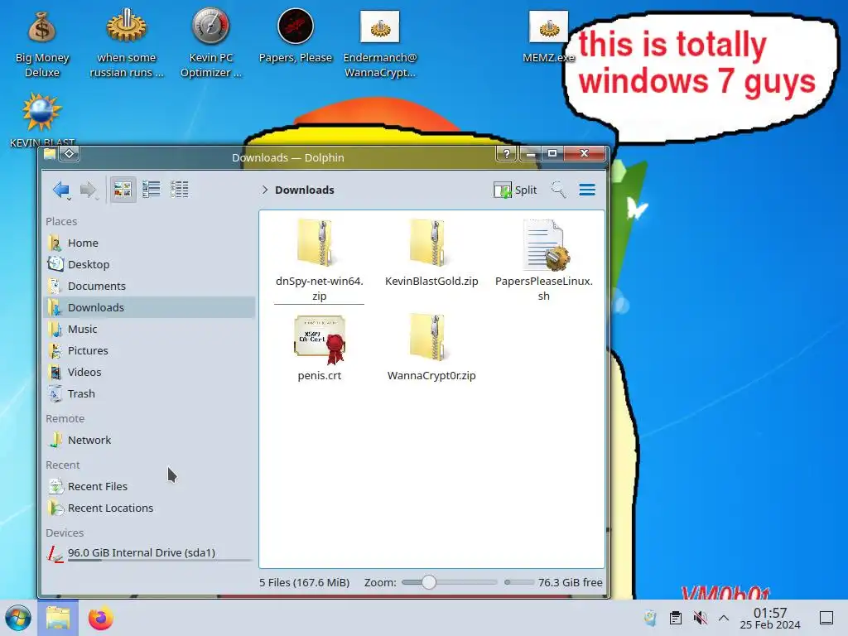Click the Dolphin file manager taskbar icon
Image resolution: width=848 pixels, height=636 pixels.
pos(58,618)
